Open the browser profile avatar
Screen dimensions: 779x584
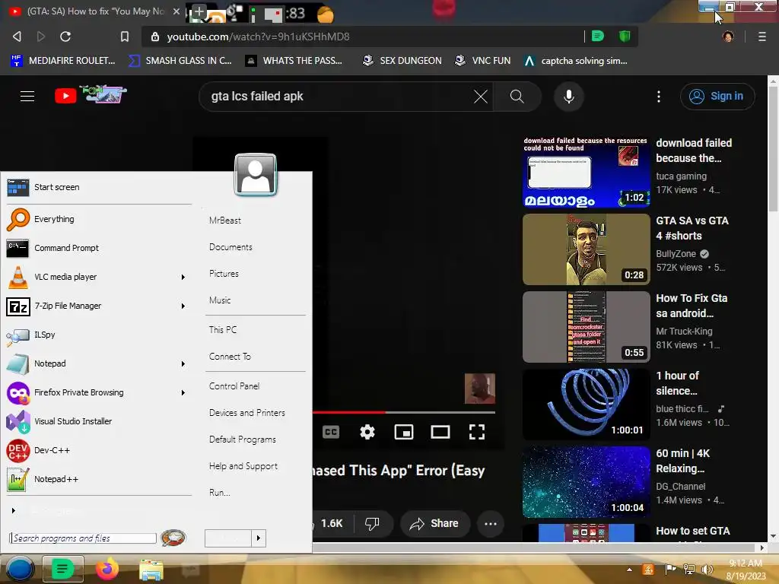point(728,36)
